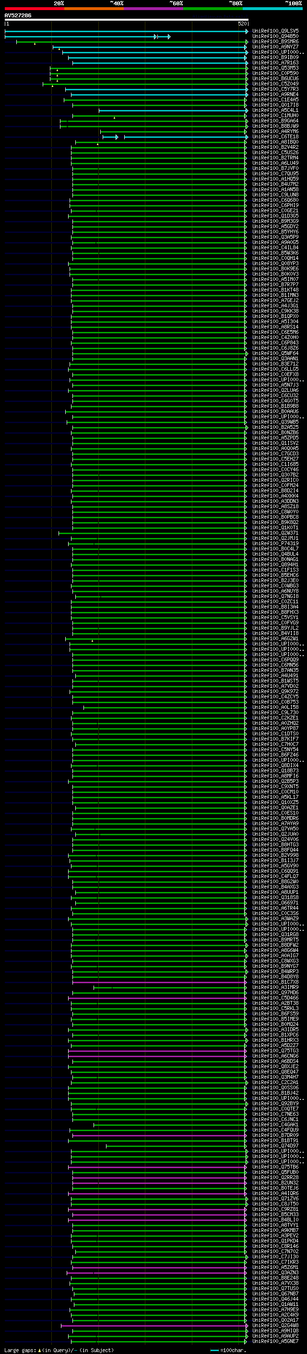Open hit UniRef100_B7AN35
The height and width of the screenshot is (1354, 307).
pyautogui.click(x=275, y=670)
